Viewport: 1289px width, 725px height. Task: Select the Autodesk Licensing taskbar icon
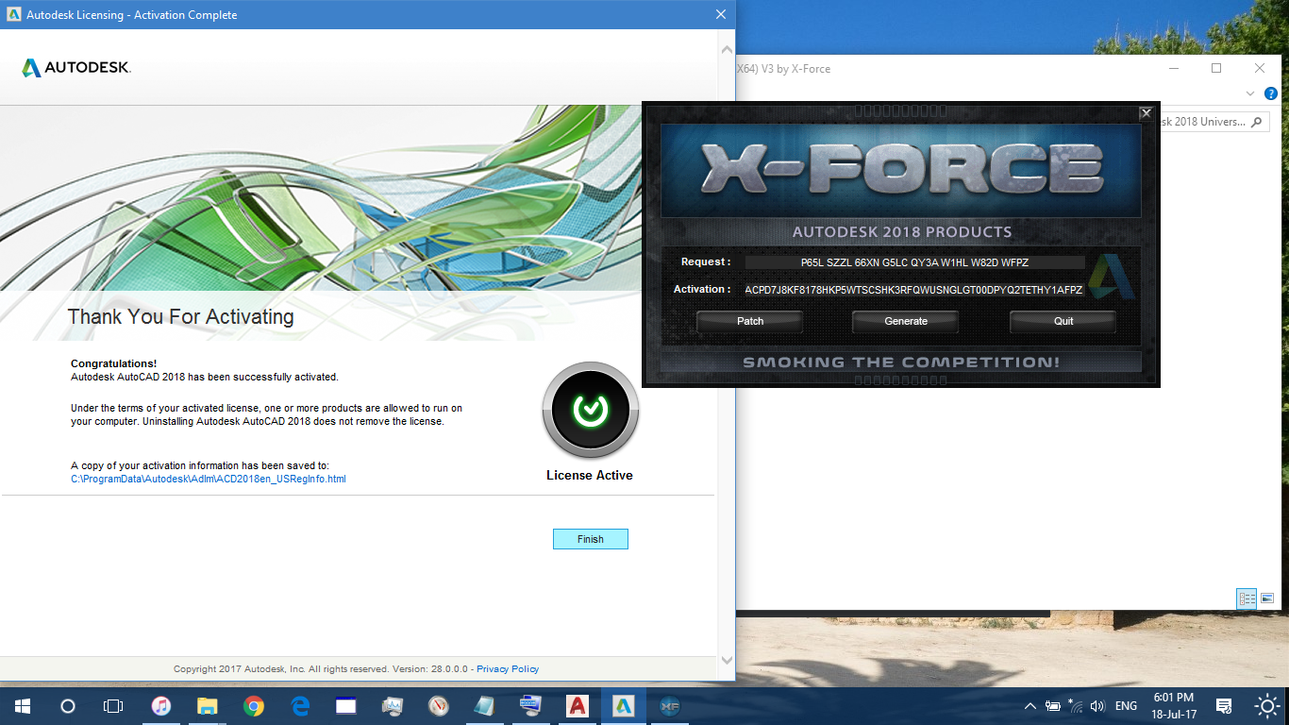coord(624,706)
